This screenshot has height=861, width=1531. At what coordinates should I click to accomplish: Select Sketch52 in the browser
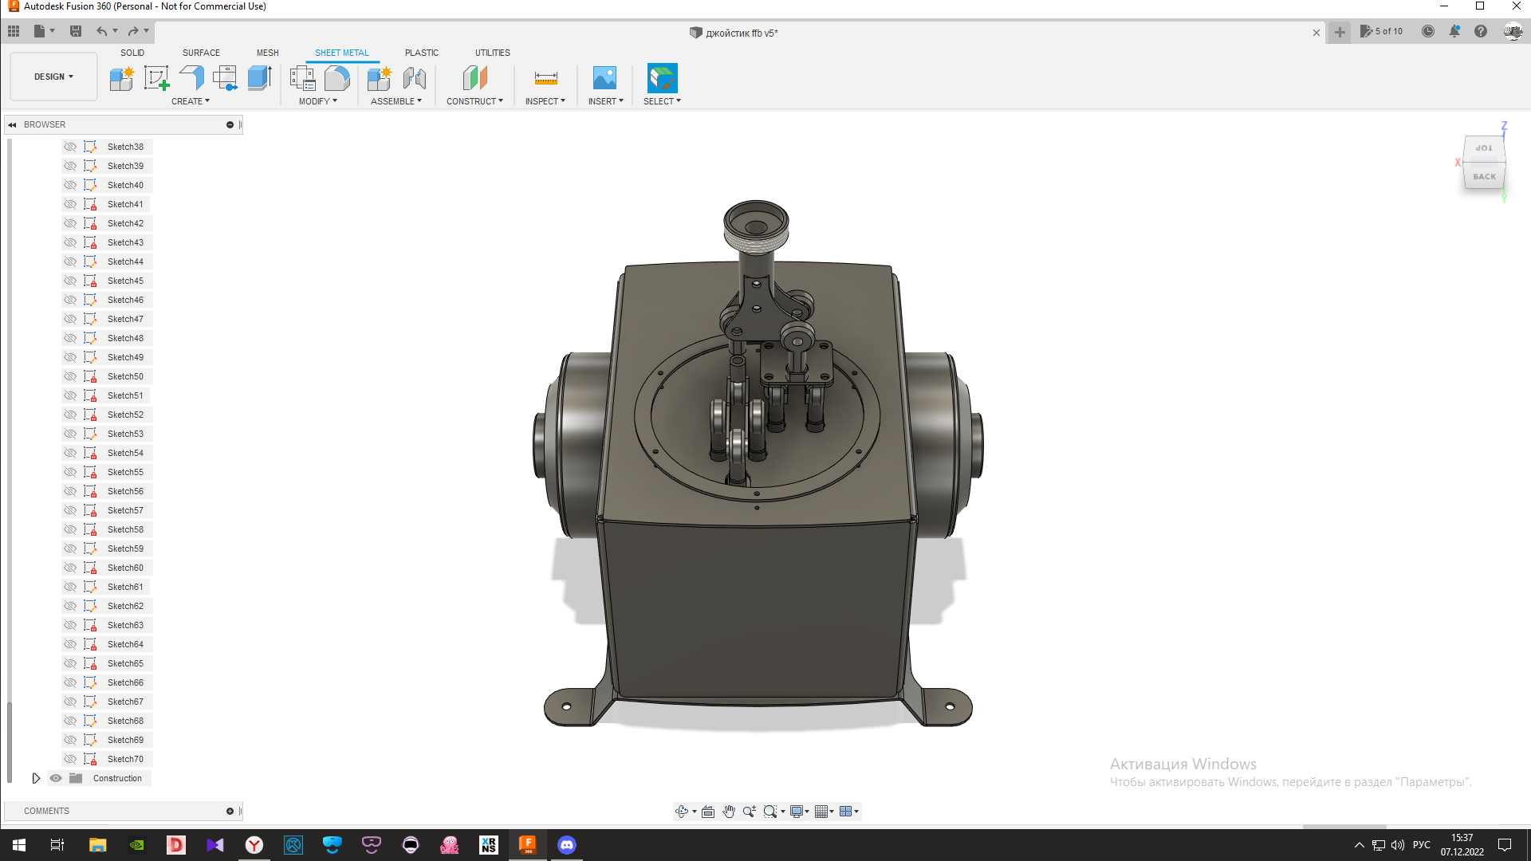(125, 415)
